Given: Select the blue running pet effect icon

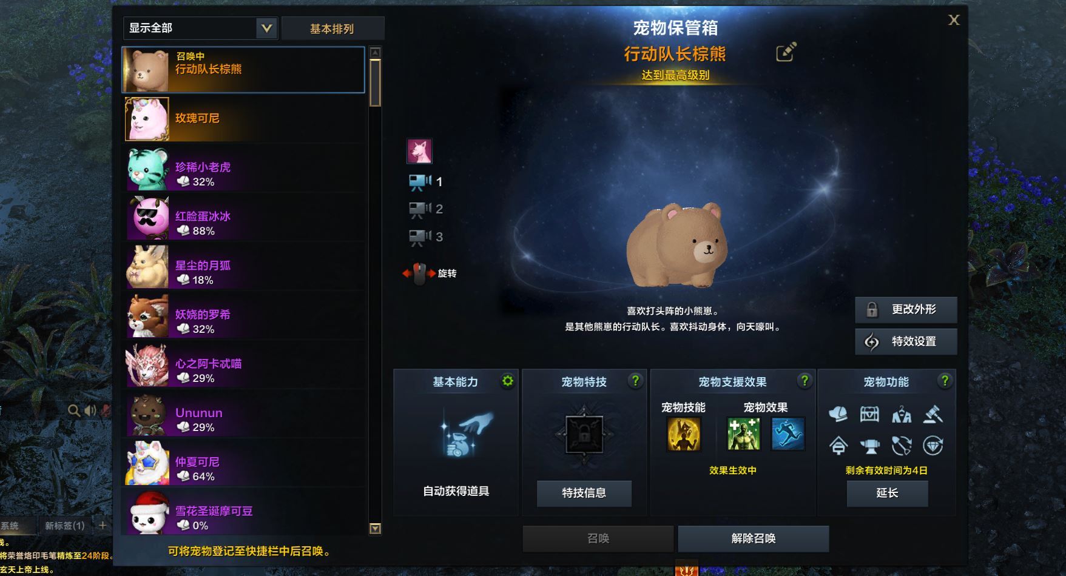Looking at the screenshot, I should click(788, 434).
